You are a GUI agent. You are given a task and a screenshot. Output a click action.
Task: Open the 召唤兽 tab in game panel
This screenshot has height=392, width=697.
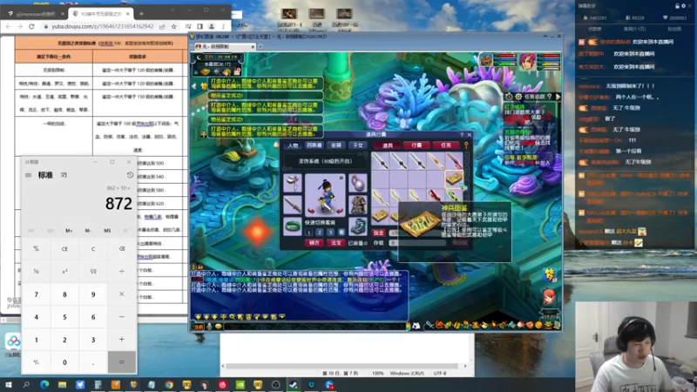pos(315,145)
